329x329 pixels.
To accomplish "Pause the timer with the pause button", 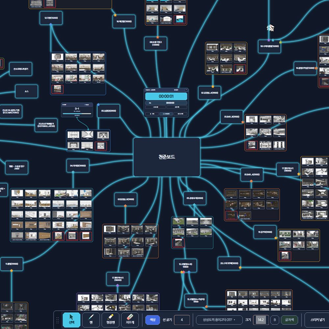I will tap(166, 114).
